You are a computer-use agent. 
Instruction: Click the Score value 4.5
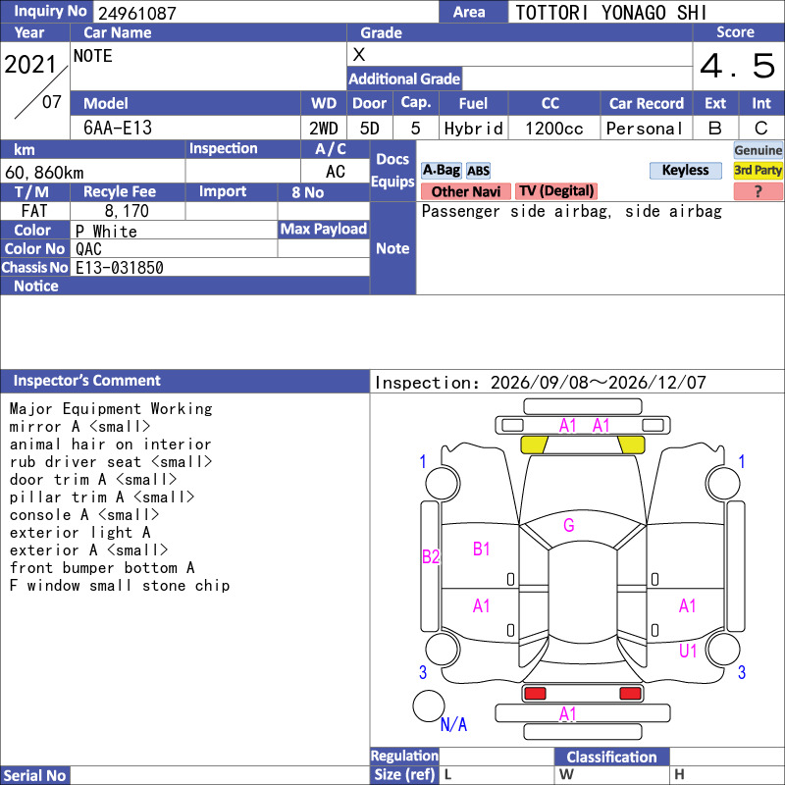click(x=739, y=66)
